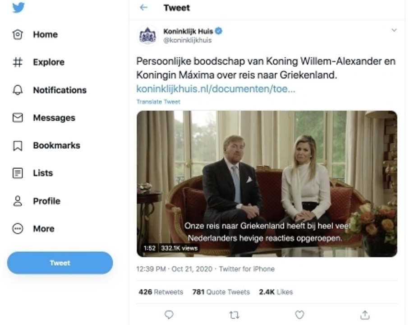Click the Twitter bird logo
The height and width of the screenshot is (325, 410).
(x=18, y=8)
